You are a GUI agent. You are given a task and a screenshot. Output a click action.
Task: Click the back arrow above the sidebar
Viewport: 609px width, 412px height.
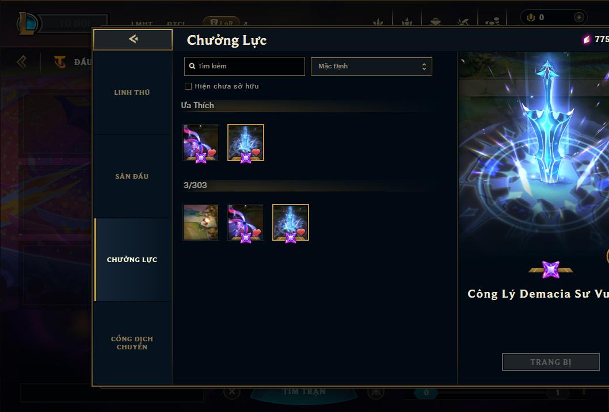[x=133, y=38]
